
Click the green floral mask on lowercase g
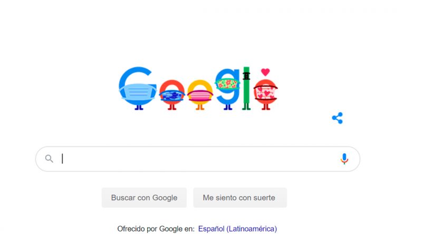tap(227, 84)
